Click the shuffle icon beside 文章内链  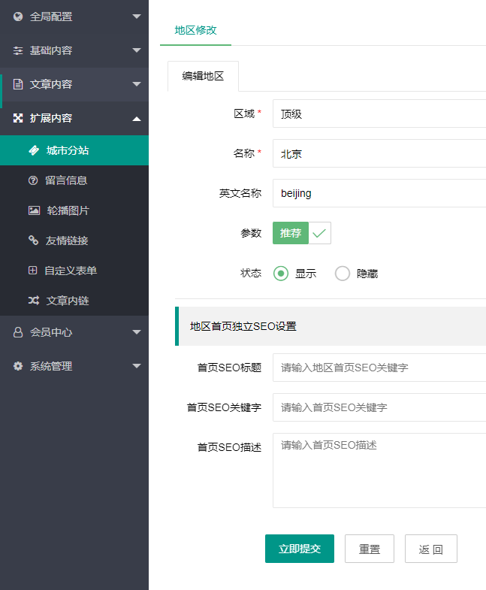click(x=34, y=301)
